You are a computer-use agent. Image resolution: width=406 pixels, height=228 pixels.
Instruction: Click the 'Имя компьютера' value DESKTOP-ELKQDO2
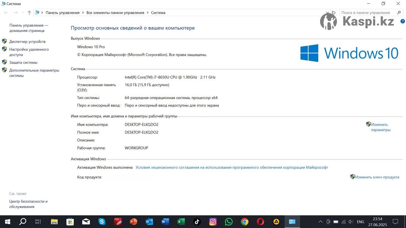[141, 124]
